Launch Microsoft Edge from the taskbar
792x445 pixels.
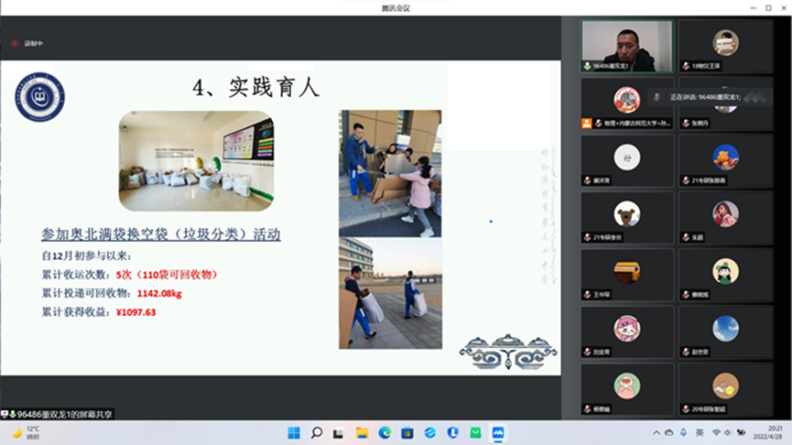385,432
